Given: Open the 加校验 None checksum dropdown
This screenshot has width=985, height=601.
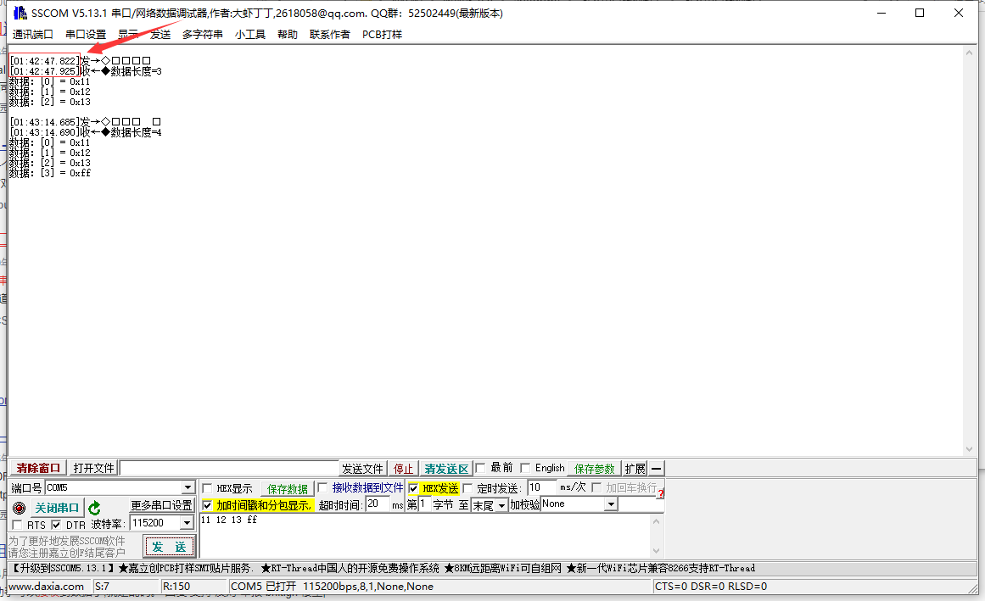Looking at the screenshot, I should click(610, 504).
